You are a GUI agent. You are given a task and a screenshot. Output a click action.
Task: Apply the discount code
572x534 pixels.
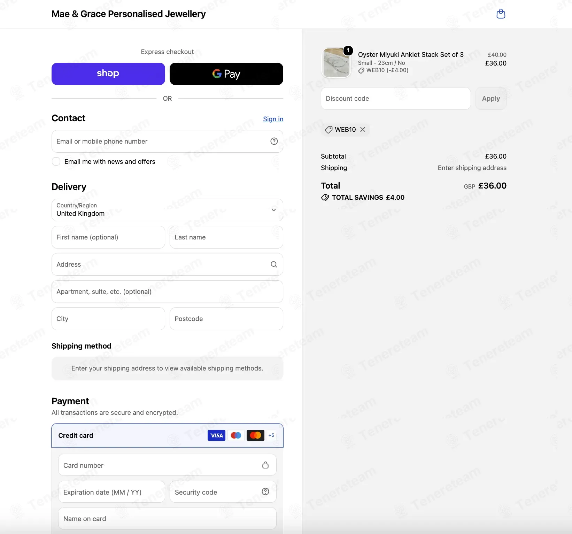491,99
